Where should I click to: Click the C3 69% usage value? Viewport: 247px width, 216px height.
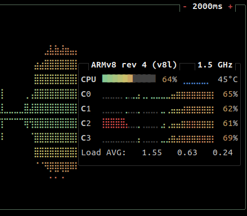click(230, 138)
